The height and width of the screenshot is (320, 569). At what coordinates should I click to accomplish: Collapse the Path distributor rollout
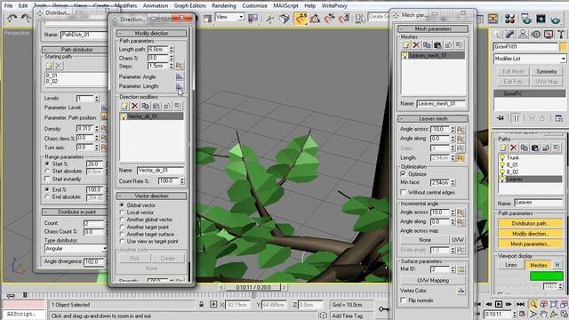pos(75,50)
